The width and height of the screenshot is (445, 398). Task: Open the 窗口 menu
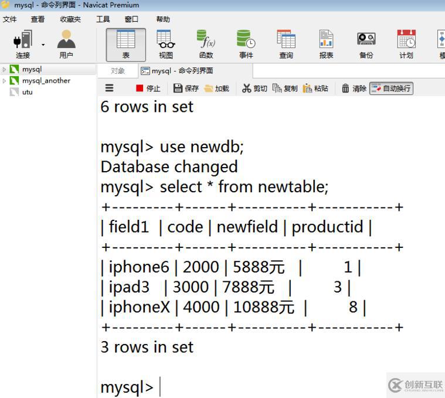[131, 19]
